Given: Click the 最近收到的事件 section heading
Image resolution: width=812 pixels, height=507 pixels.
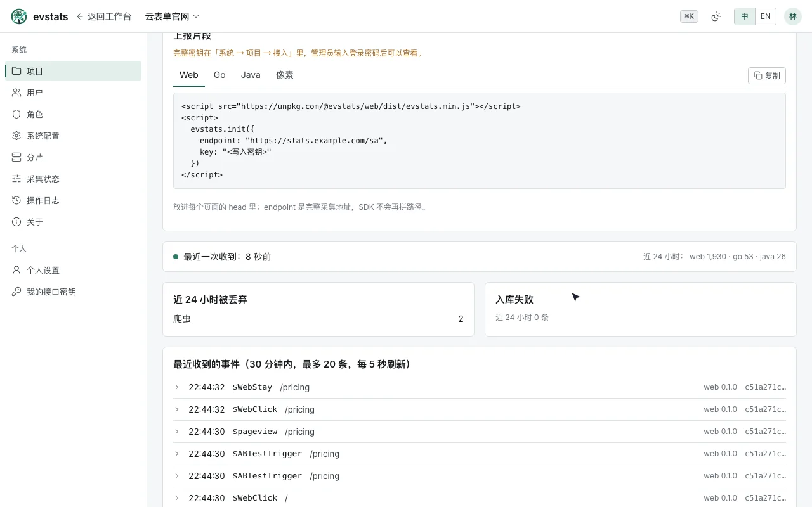Looking at the screenshot, I should coord(292,364).
